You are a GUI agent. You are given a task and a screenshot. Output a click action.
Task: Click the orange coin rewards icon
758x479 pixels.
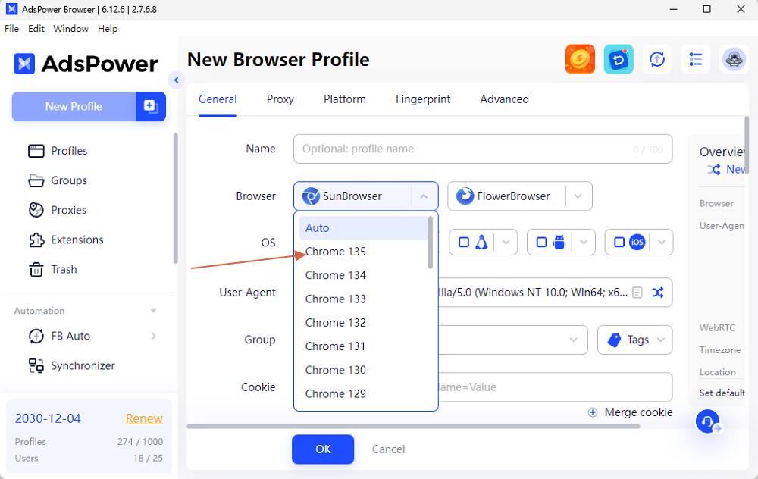pos(580,59)
